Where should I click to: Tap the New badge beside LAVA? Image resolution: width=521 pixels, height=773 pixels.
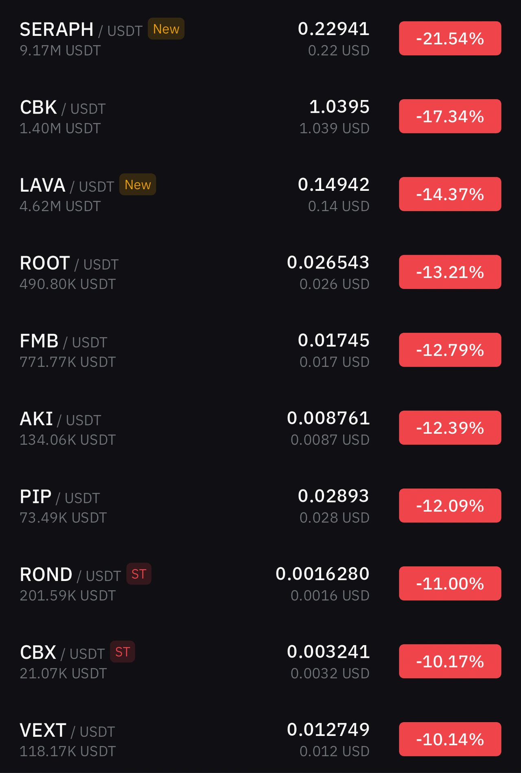point(138,185)
